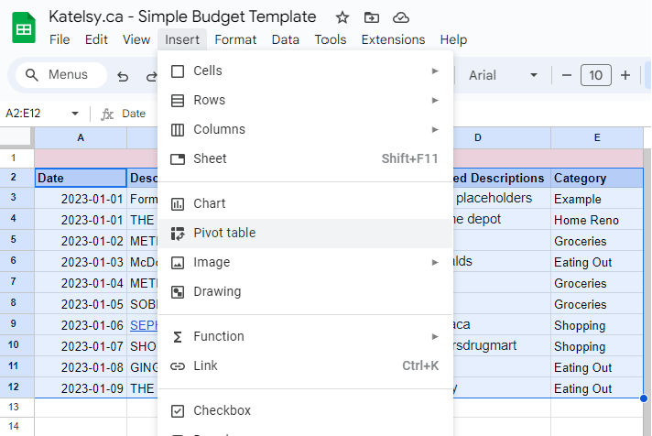Open the Arial font dropdown
The width and height of the screenshot is (652, 436).
tap(503, 75)
